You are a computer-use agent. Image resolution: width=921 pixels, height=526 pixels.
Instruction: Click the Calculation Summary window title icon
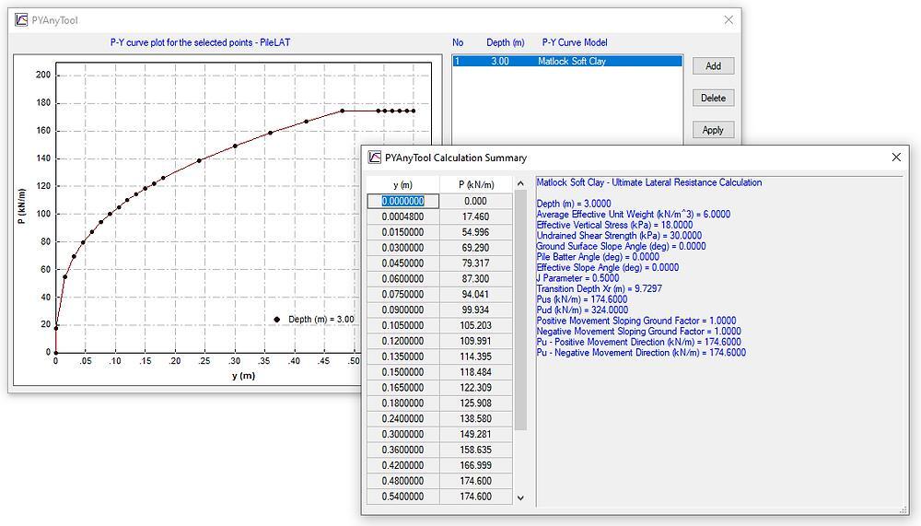(374, 158)
